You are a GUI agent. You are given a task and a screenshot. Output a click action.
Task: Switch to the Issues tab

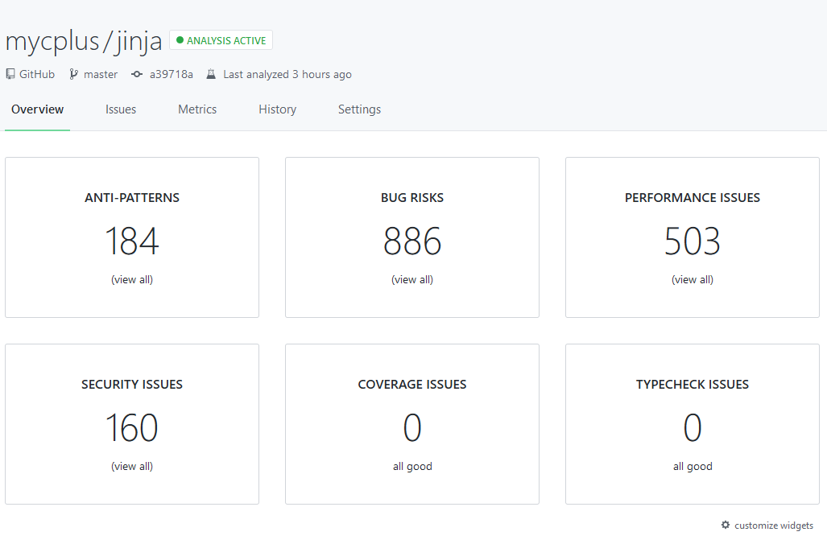(121, 109)
